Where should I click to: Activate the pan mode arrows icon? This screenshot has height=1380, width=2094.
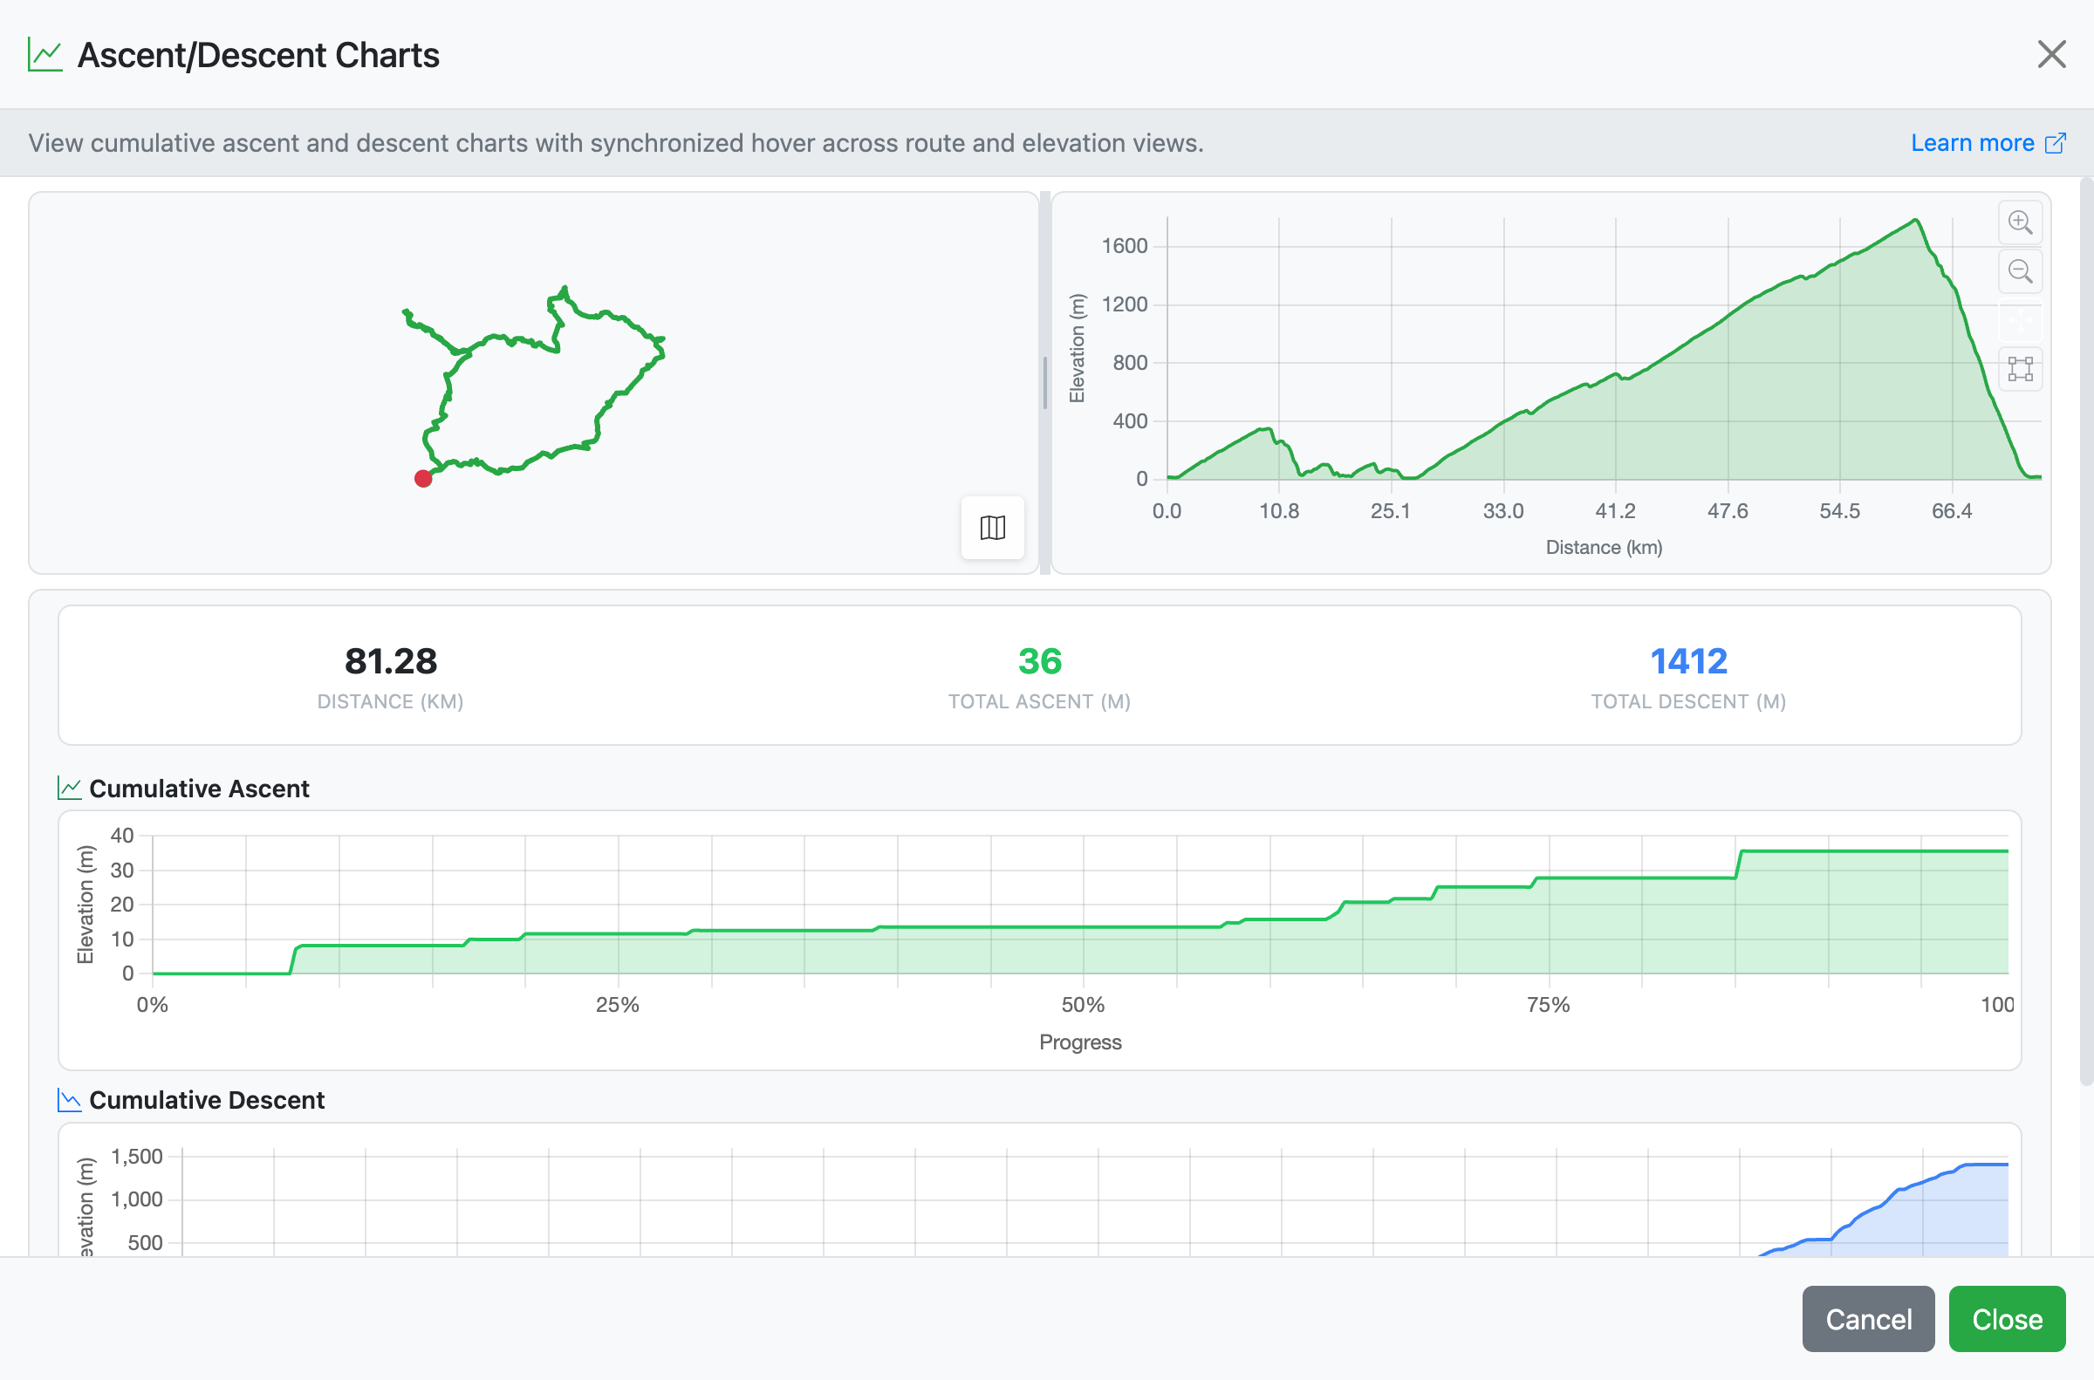(x=2019, y=320)
